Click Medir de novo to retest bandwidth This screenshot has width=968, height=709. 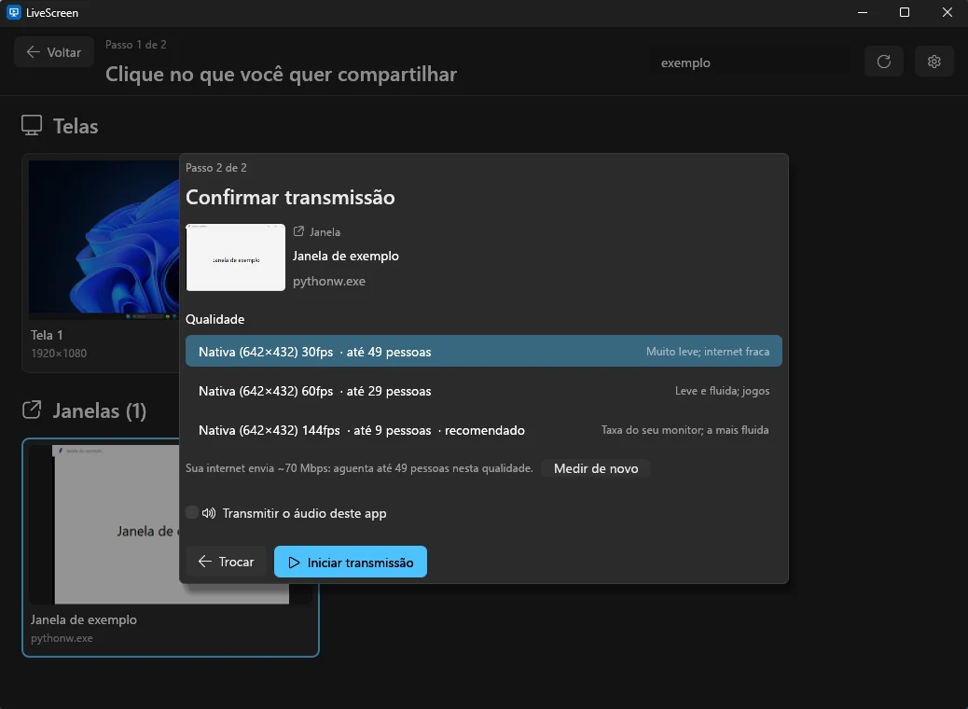pos(596,468)
